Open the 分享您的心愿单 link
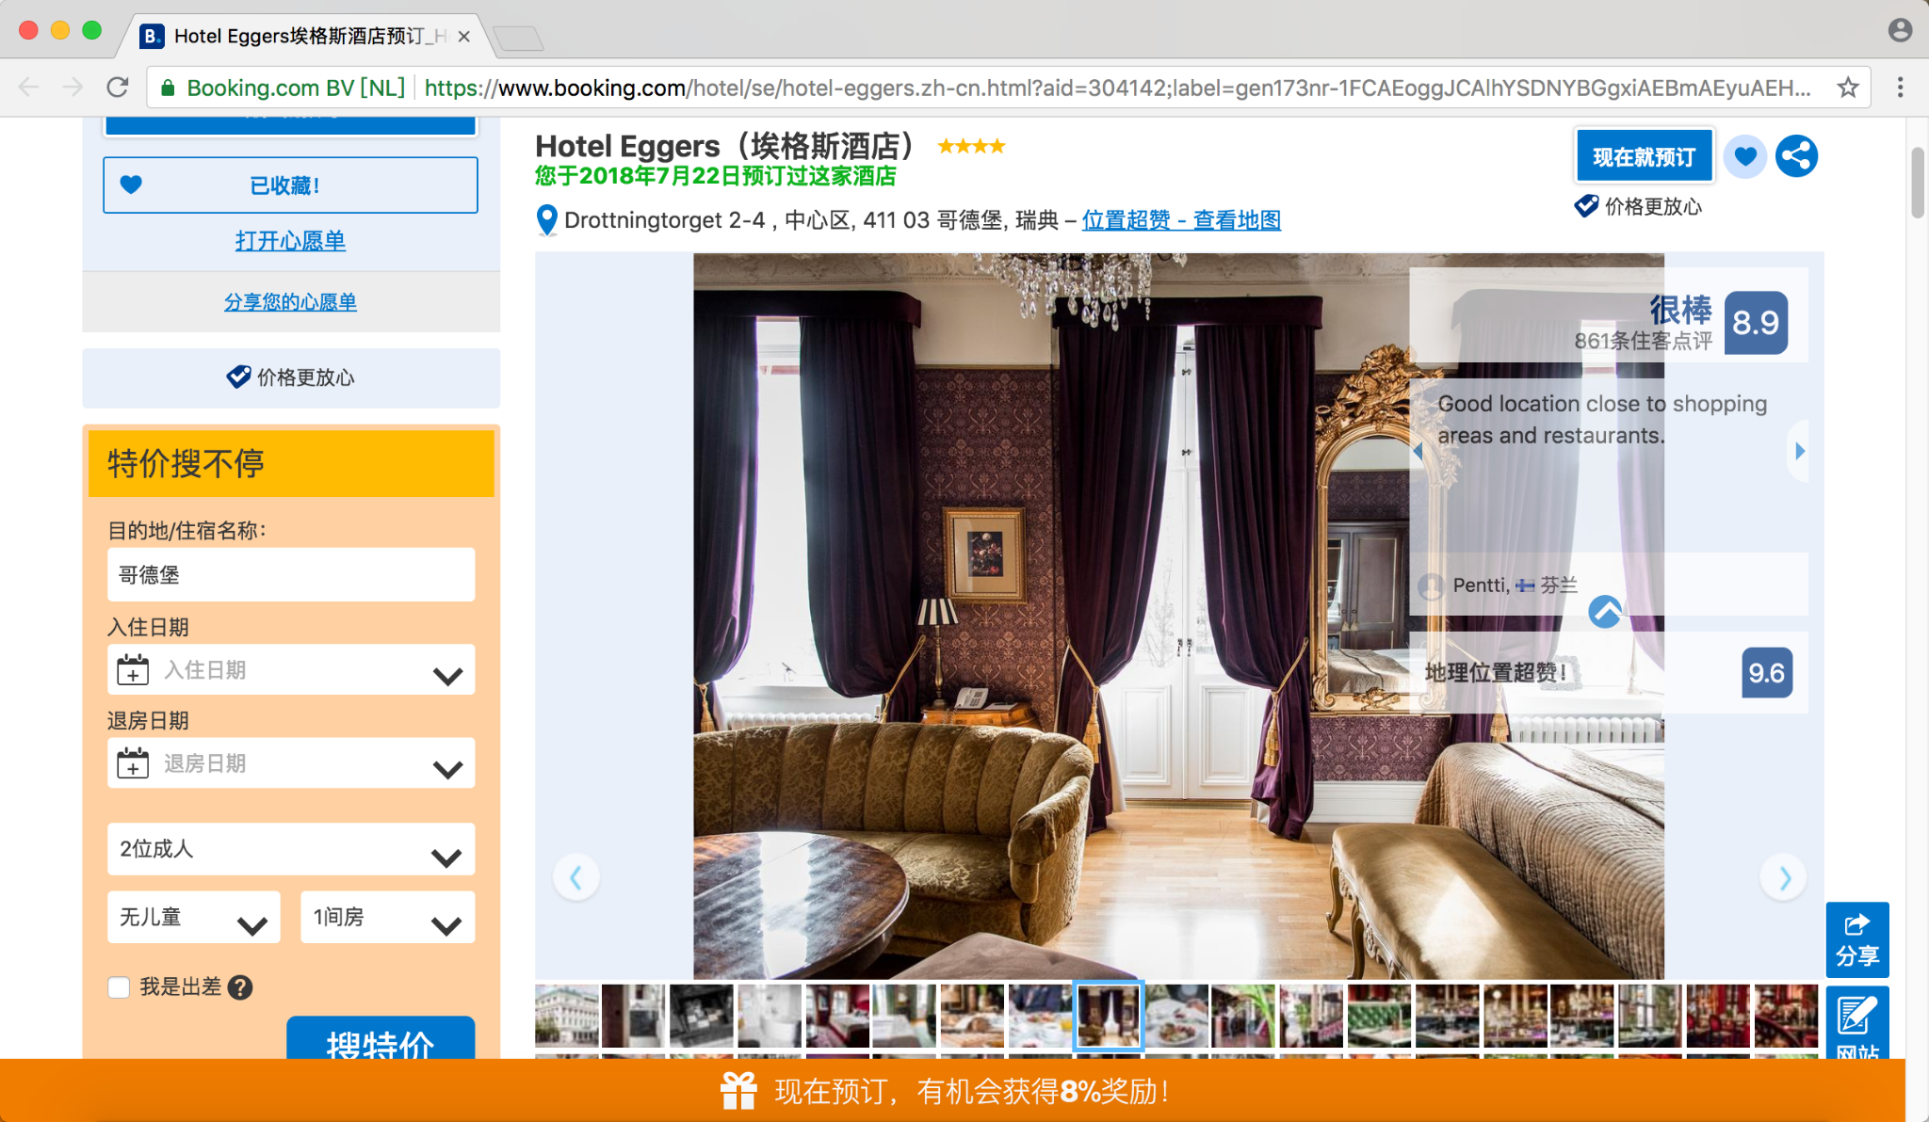1929x1122 pixels. pos(290,302)
